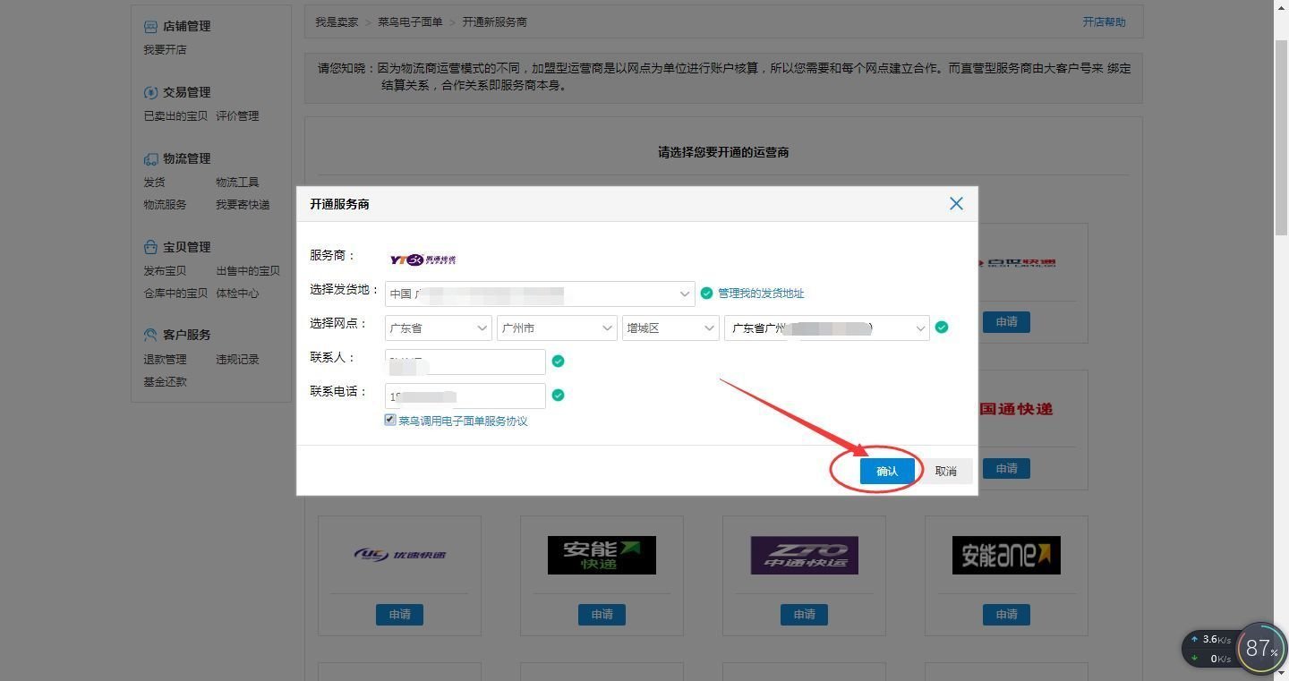Click the 安能ane carrier logo
Viewport: 1289px width, 681px height.
(x=1006, y=555)
